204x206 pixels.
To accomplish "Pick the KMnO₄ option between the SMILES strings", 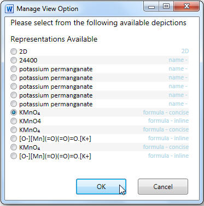I will pyautogui.click(x=14, y=147).
